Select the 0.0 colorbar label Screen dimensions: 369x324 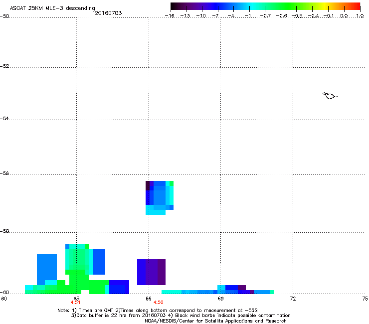pos(344,16)
